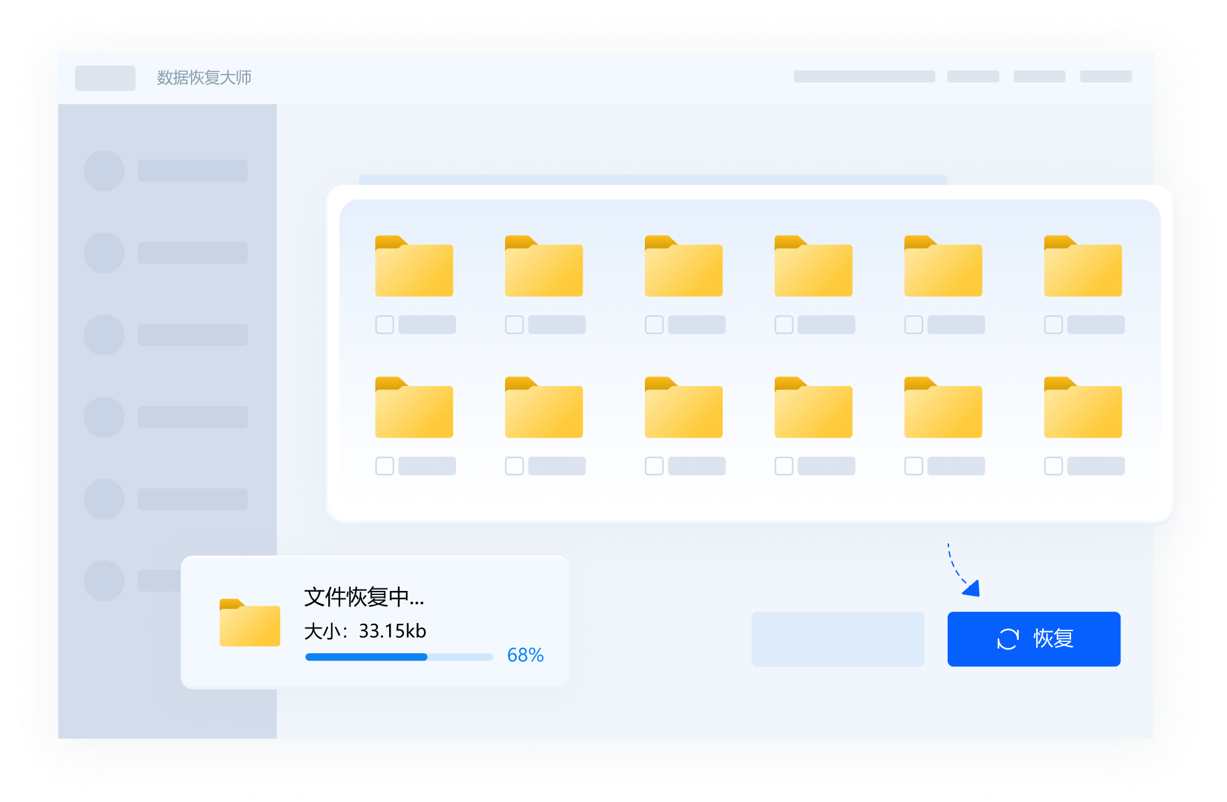The height and width of the screenshot is (802, 1227).
Task: Click the third circular sidebar icon
Action: [104, 335]
